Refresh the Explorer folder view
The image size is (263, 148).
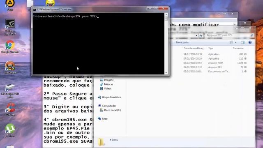coord(201,35)
